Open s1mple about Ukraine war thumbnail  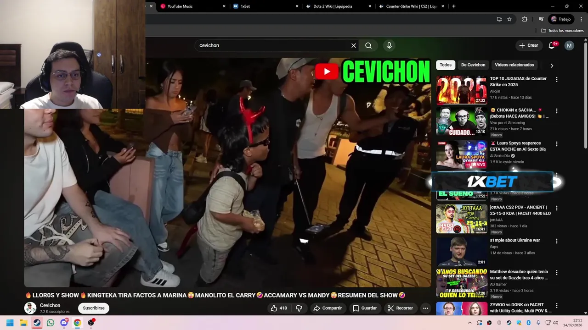coord(461,251)
